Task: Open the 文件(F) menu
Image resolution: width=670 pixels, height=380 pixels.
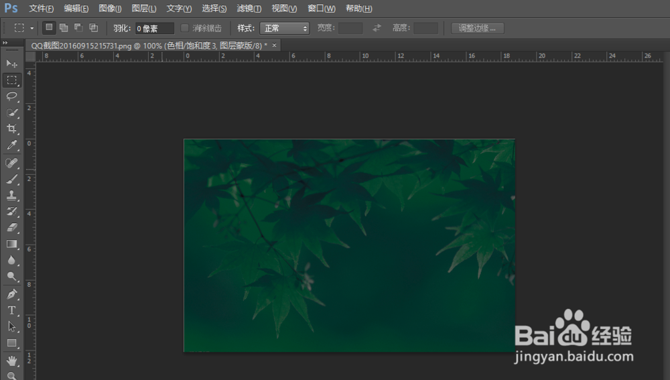Action: pos(41,9)
